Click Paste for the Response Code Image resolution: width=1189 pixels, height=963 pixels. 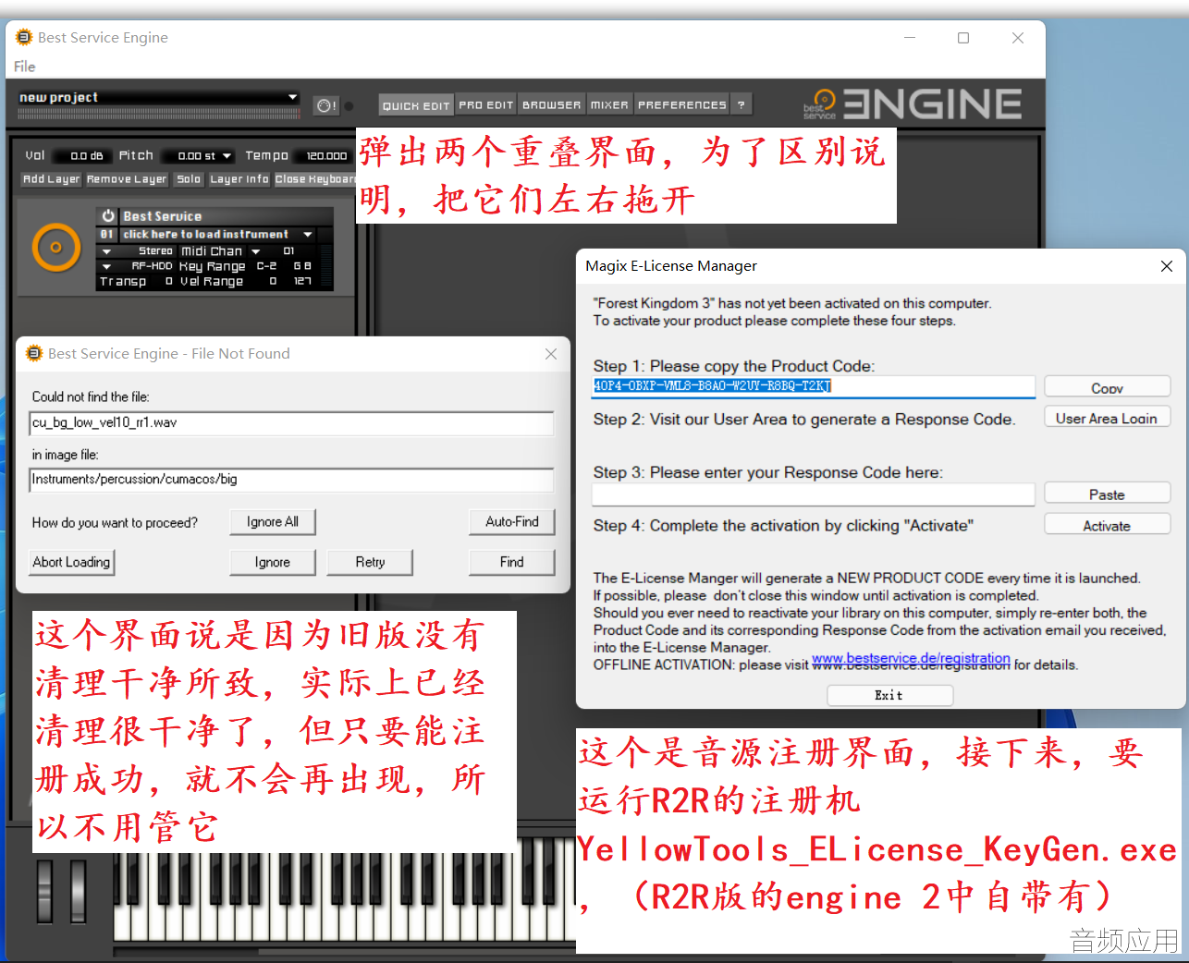(x=1108, y=494)
